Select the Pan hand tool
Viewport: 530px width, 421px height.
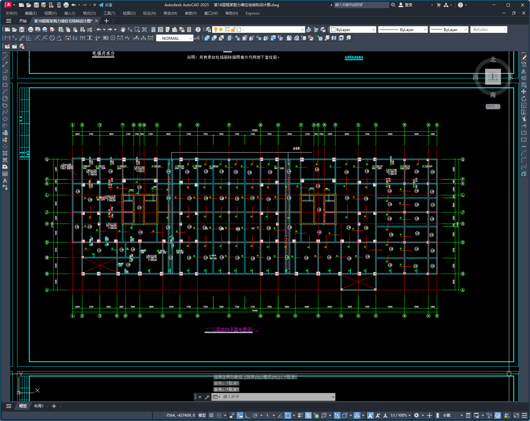[x=123, y=30]
